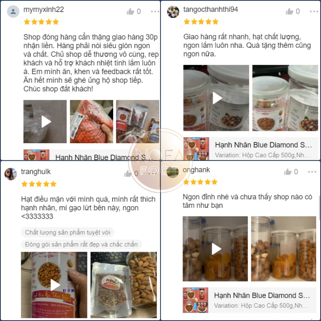321x321 pixels.
Task: Open mymyxinh22's profile avatar
Action: 13,12
